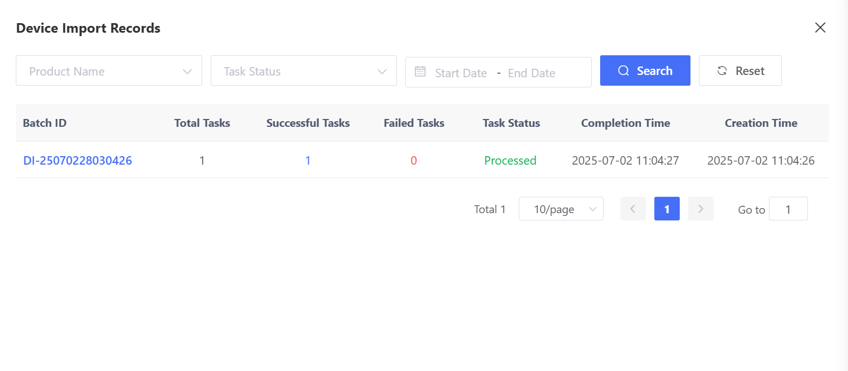Click the green Processed status text
This screenshot has width=848, height=371.
pos(510,161)
